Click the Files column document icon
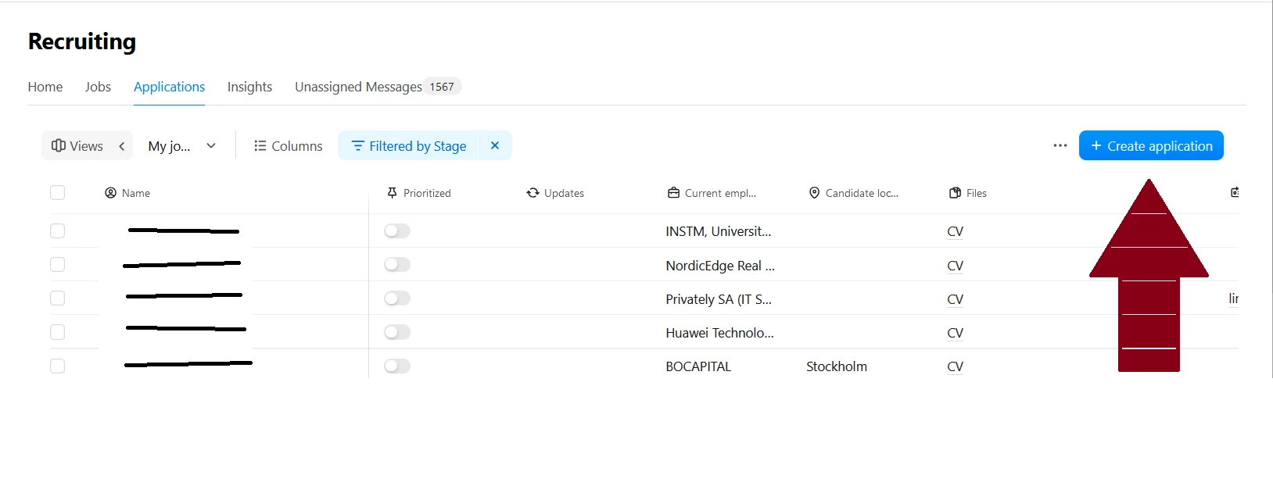 (955, 193)
